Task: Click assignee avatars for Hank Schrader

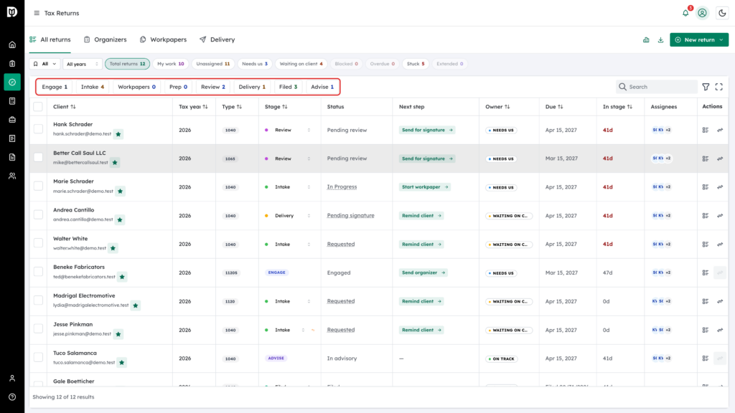Action: click(x=661, y=130)
